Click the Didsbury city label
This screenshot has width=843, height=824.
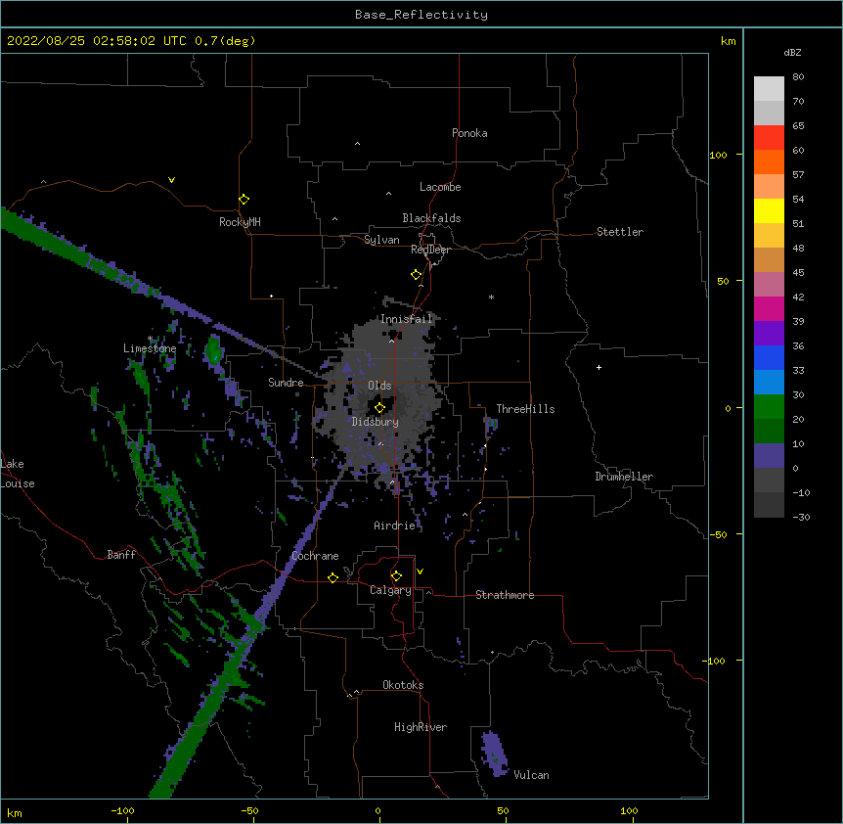point(376,422)
